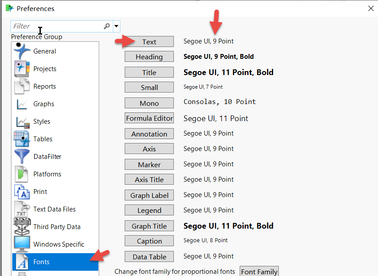The height and width of the screenshot is (276, 378).
Task: Select the 'Text Data Files' label
Action: coord(54,209)
